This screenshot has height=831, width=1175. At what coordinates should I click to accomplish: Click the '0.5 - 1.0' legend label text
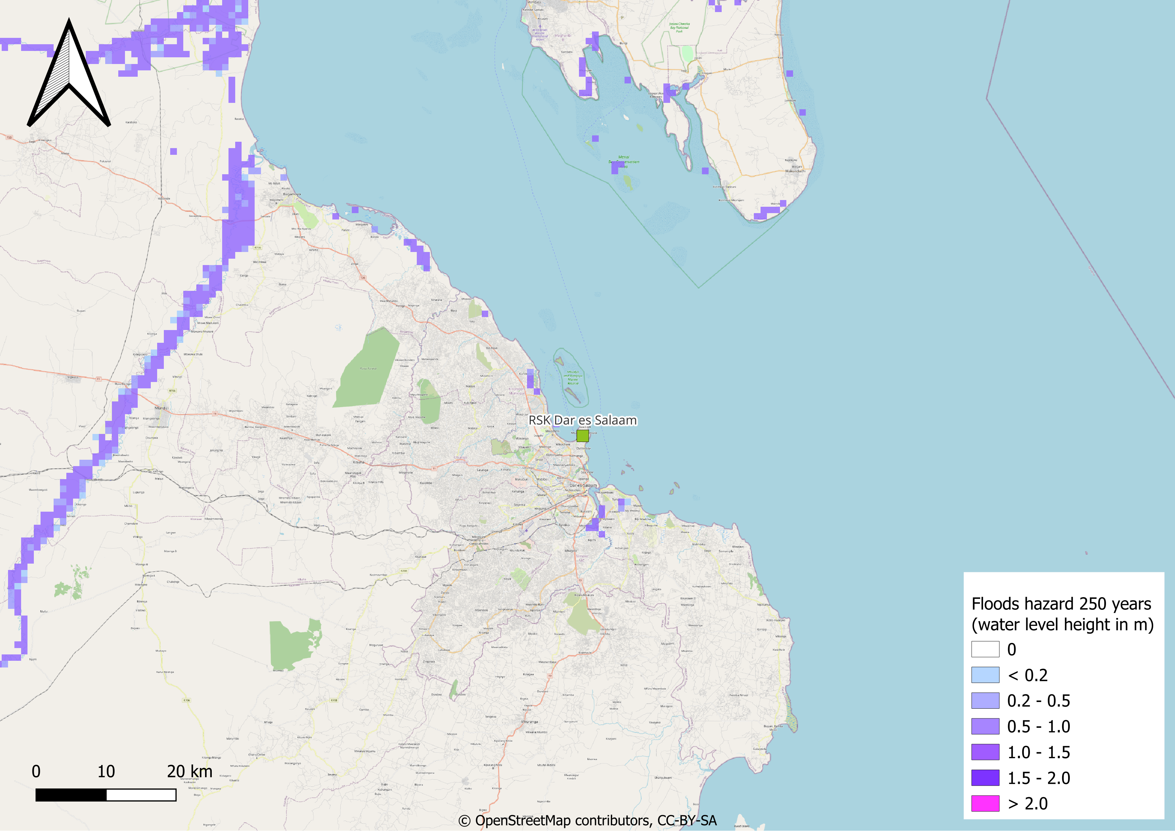[1039, 726]
